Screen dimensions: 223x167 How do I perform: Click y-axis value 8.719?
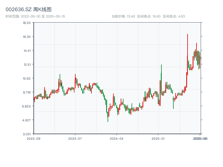click(27, 92)
